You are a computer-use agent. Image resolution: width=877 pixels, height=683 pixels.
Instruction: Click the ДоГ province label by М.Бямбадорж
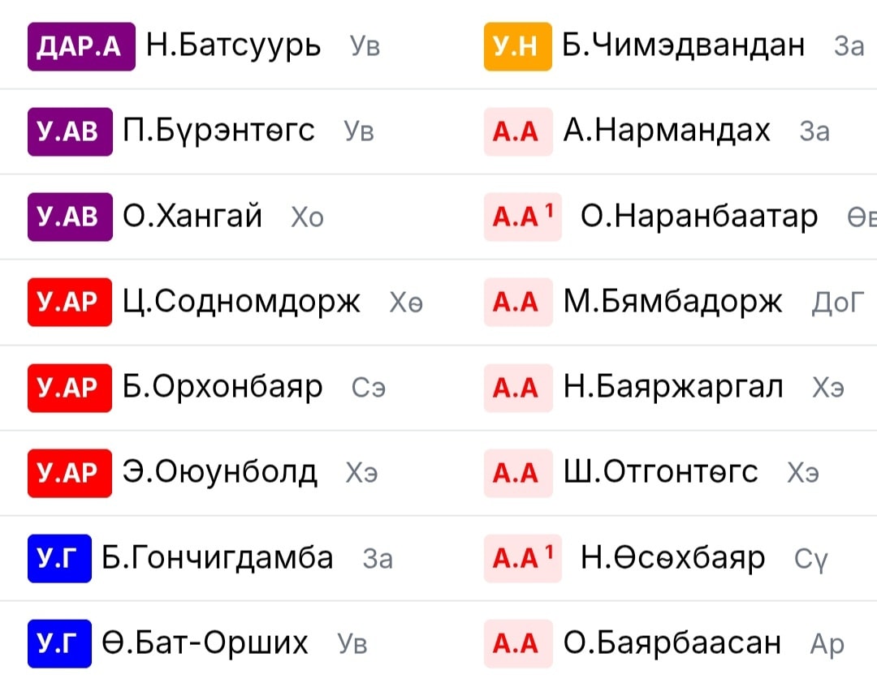pos(838,303)
